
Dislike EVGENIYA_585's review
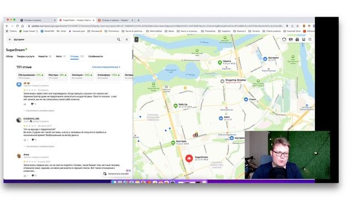34,140
